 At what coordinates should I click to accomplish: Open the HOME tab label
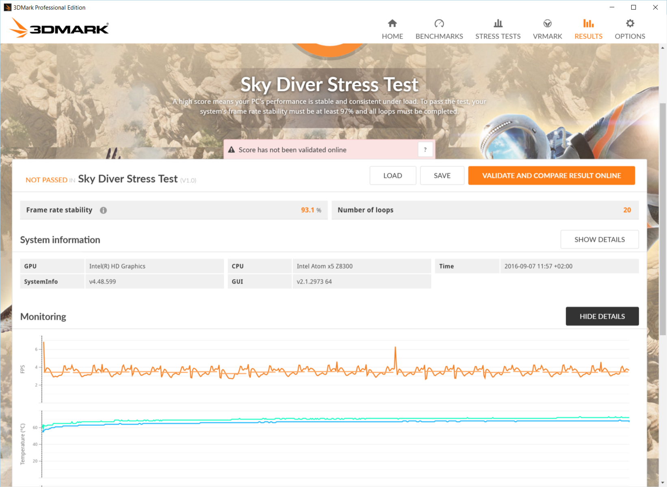coord(392,36)
